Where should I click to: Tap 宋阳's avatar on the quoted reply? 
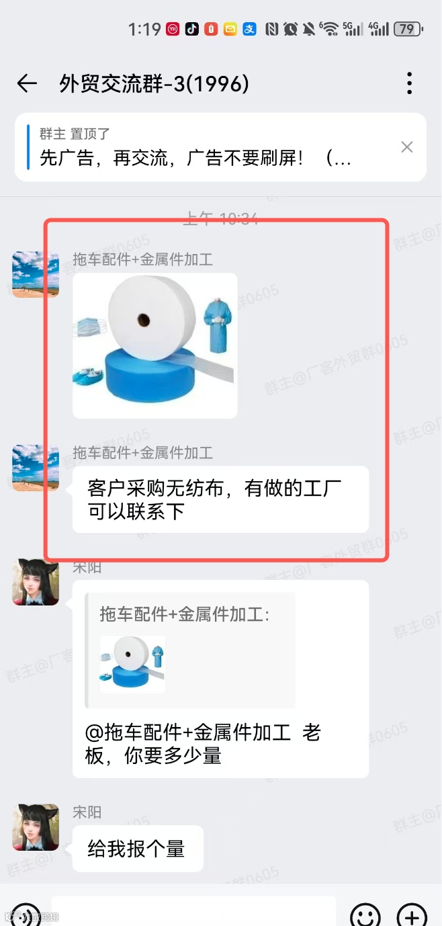pyautogui.click(x=36, y=582)
